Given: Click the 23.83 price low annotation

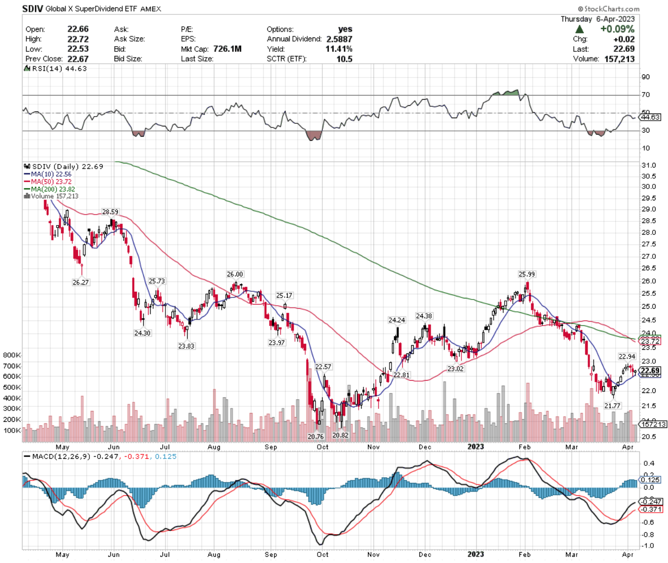Looking at the screenshot, I should pyautogui.click(x=187, y=346).
